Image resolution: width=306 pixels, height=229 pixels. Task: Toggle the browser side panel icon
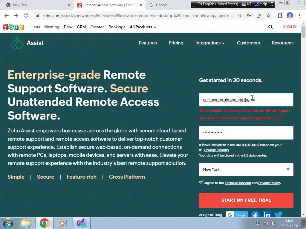(x=280, y=16)
